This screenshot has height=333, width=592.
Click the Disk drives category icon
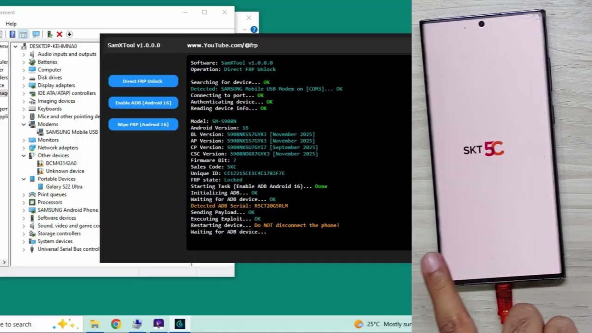point(32,78)
